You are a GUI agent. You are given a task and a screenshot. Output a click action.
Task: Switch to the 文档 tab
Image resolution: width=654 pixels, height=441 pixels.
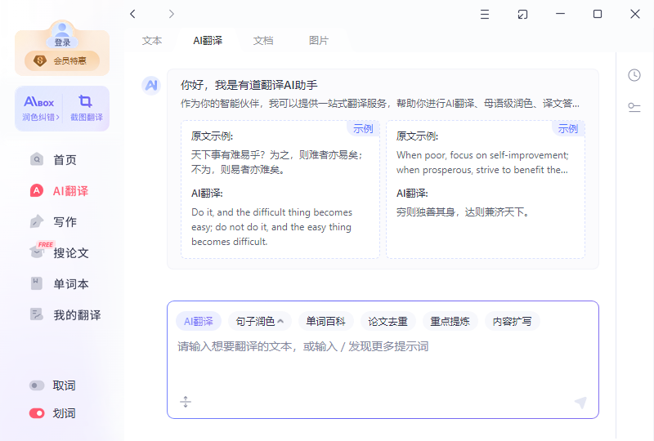point(262,40)
